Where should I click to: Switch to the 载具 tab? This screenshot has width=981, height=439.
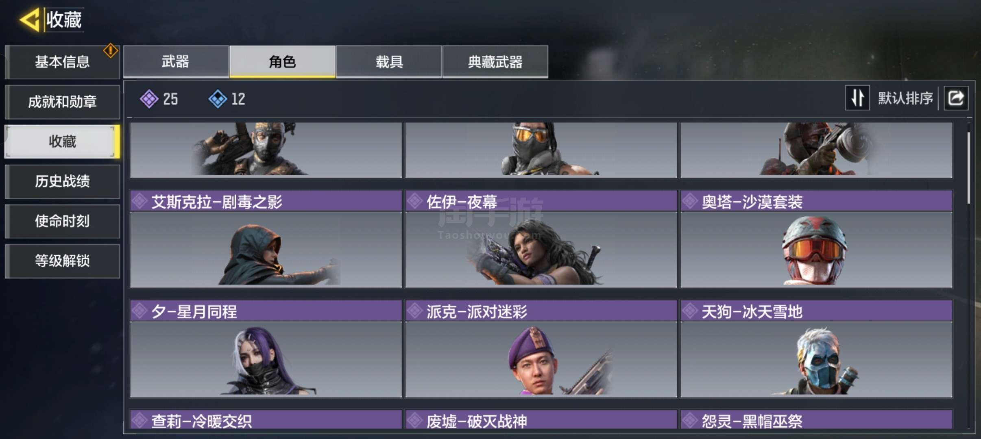click(389, 61)
